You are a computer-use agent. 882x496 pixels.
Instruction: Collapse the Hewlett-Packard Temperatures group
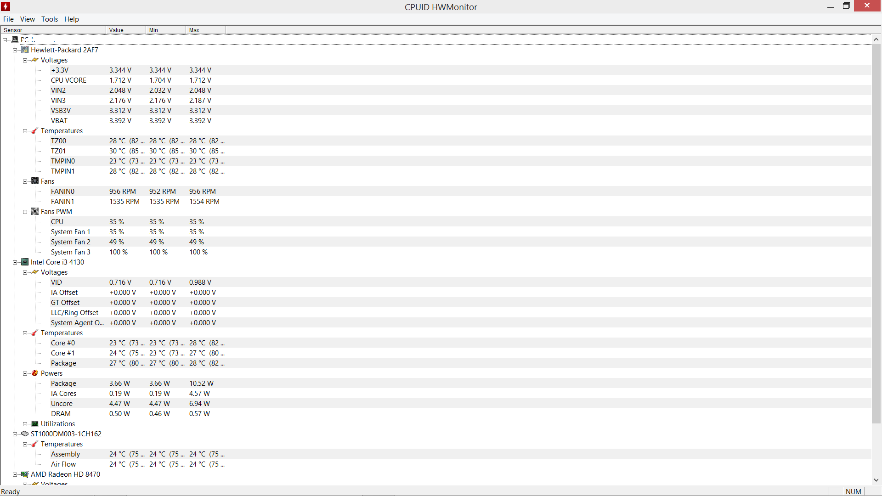[x=25, y=131]
